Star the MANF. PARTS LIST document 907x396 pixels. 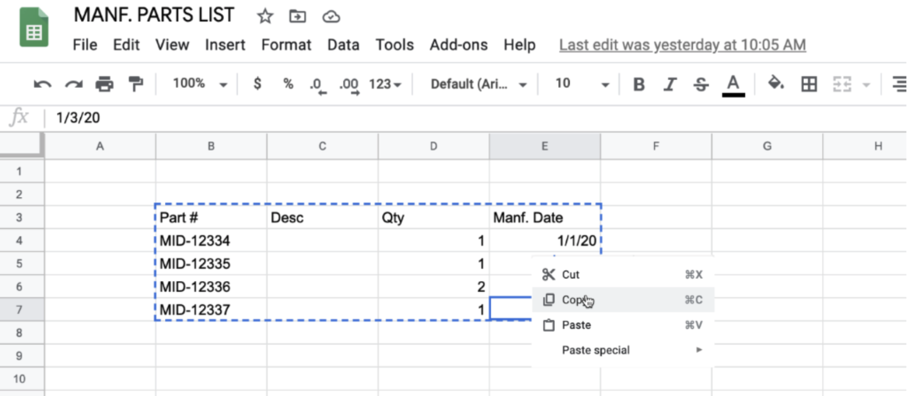click(265, 16)
